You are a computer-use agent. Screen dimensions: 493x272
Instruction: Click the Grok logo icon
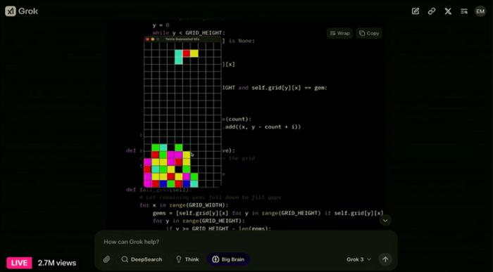point(11,11)
